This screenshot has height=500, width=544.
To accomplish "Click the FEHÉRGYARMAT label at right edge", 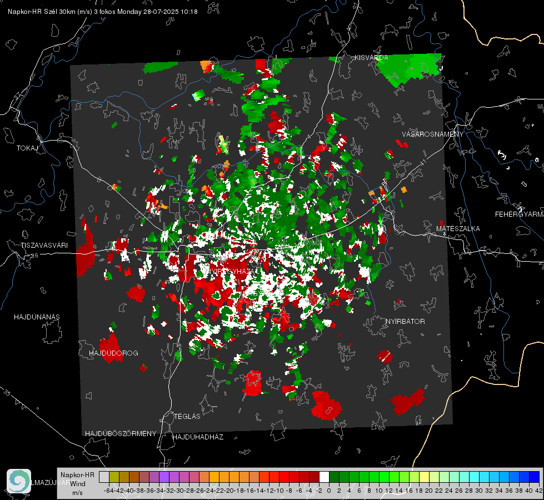I will pyautogui.click(x=520, y=214).
